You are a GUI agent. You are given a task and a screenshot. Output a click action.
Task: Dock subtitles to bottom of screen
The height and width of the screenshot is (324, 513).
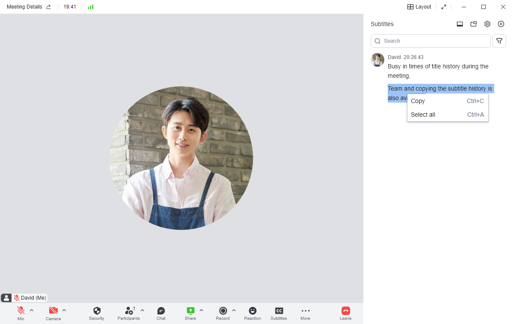(x=460, y=24)
